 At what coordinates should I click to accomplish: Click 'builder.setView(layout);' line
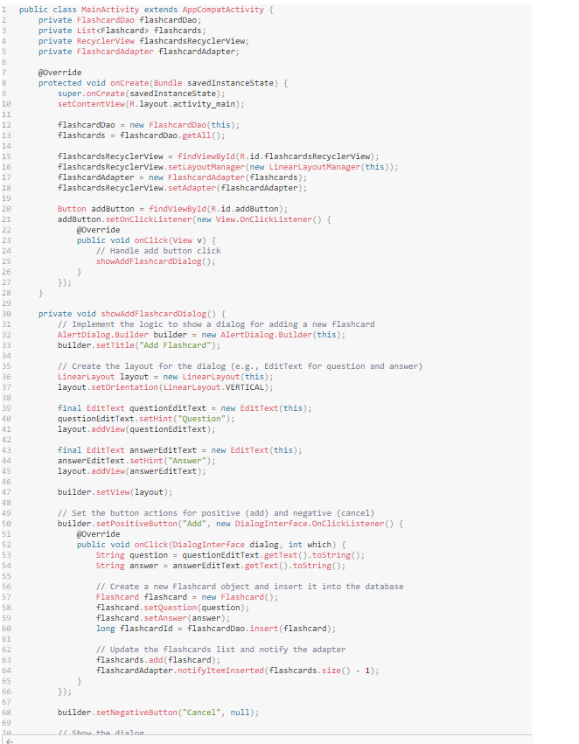[115, 492]
